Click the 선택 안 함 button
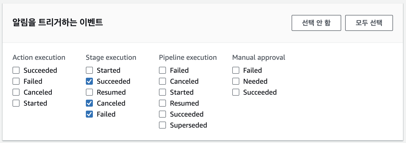This screenshot has height=143, width=406. click(316, 23)
